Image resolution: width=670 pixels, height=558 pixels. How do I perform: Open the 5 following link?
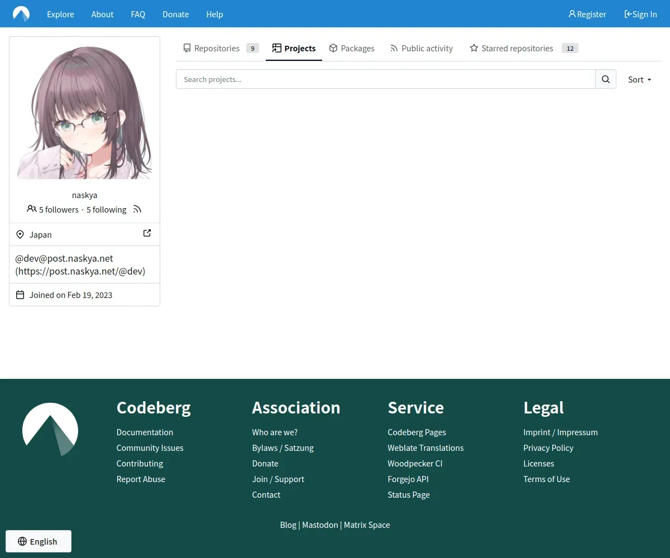pos(106,210)
